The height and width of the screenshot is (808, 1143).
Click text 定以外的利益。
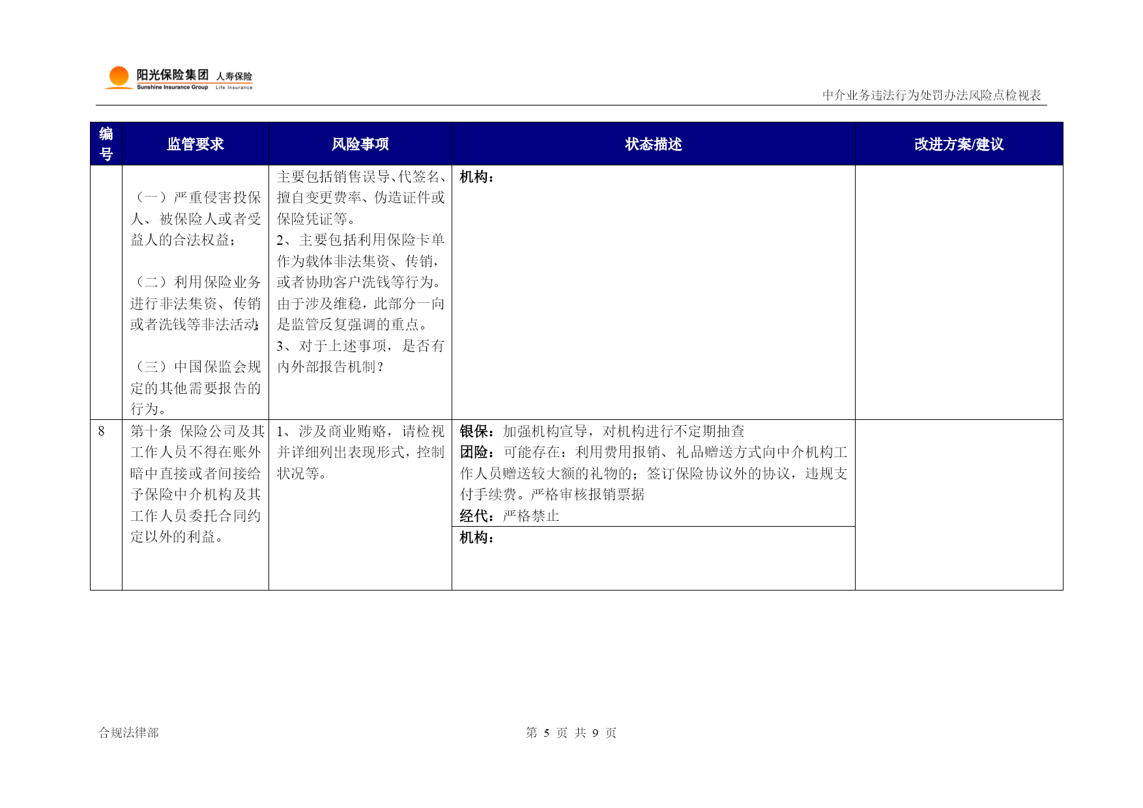tap(177, 536)
